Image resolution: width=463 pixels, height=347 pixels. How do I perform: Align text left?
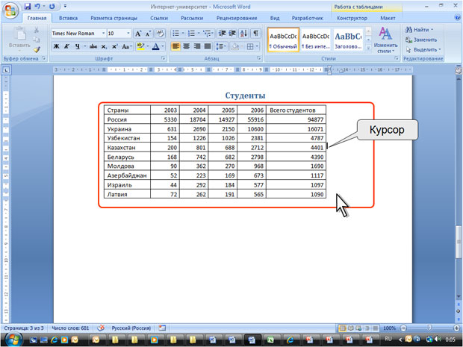tap(175, 46)
